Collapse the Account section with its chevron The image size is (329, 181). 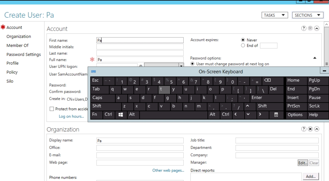click(317, 29)
